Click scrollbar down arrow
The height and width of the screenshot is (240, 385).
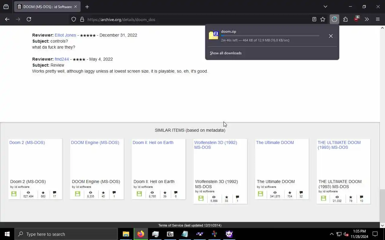[382, 225]
